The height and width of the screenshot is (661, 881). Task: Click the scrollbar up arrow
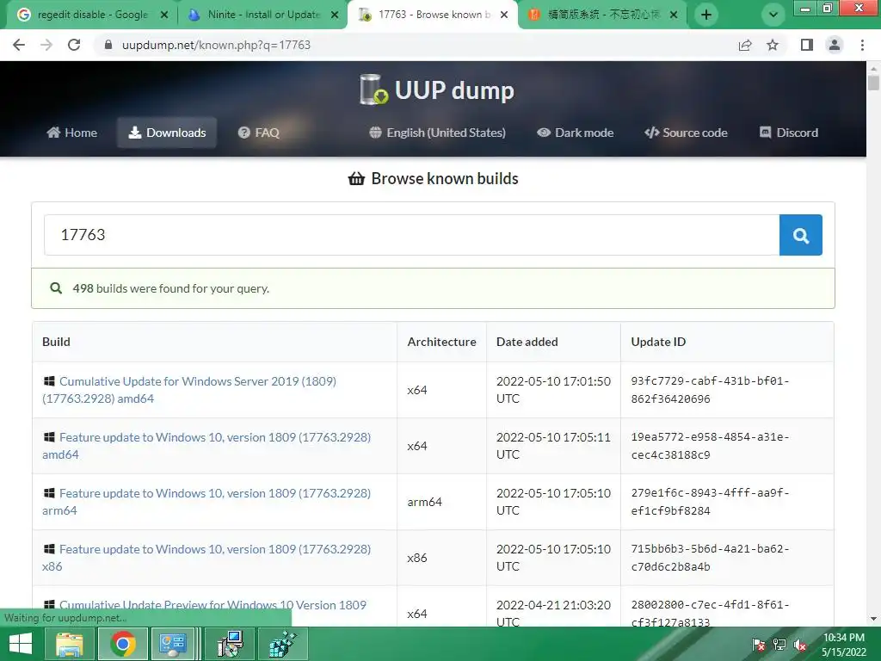tap(873, 69)
